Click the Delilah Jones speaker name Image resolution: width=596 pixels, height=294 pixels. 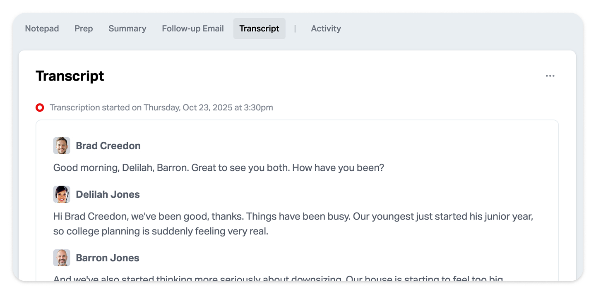pos(108,194)
